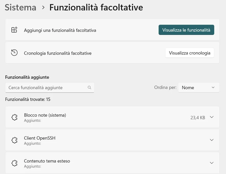Click the clock history icon beside Cronologia funzionalità
The width and height of the screenshot is (226, 174).
(14, 52)
